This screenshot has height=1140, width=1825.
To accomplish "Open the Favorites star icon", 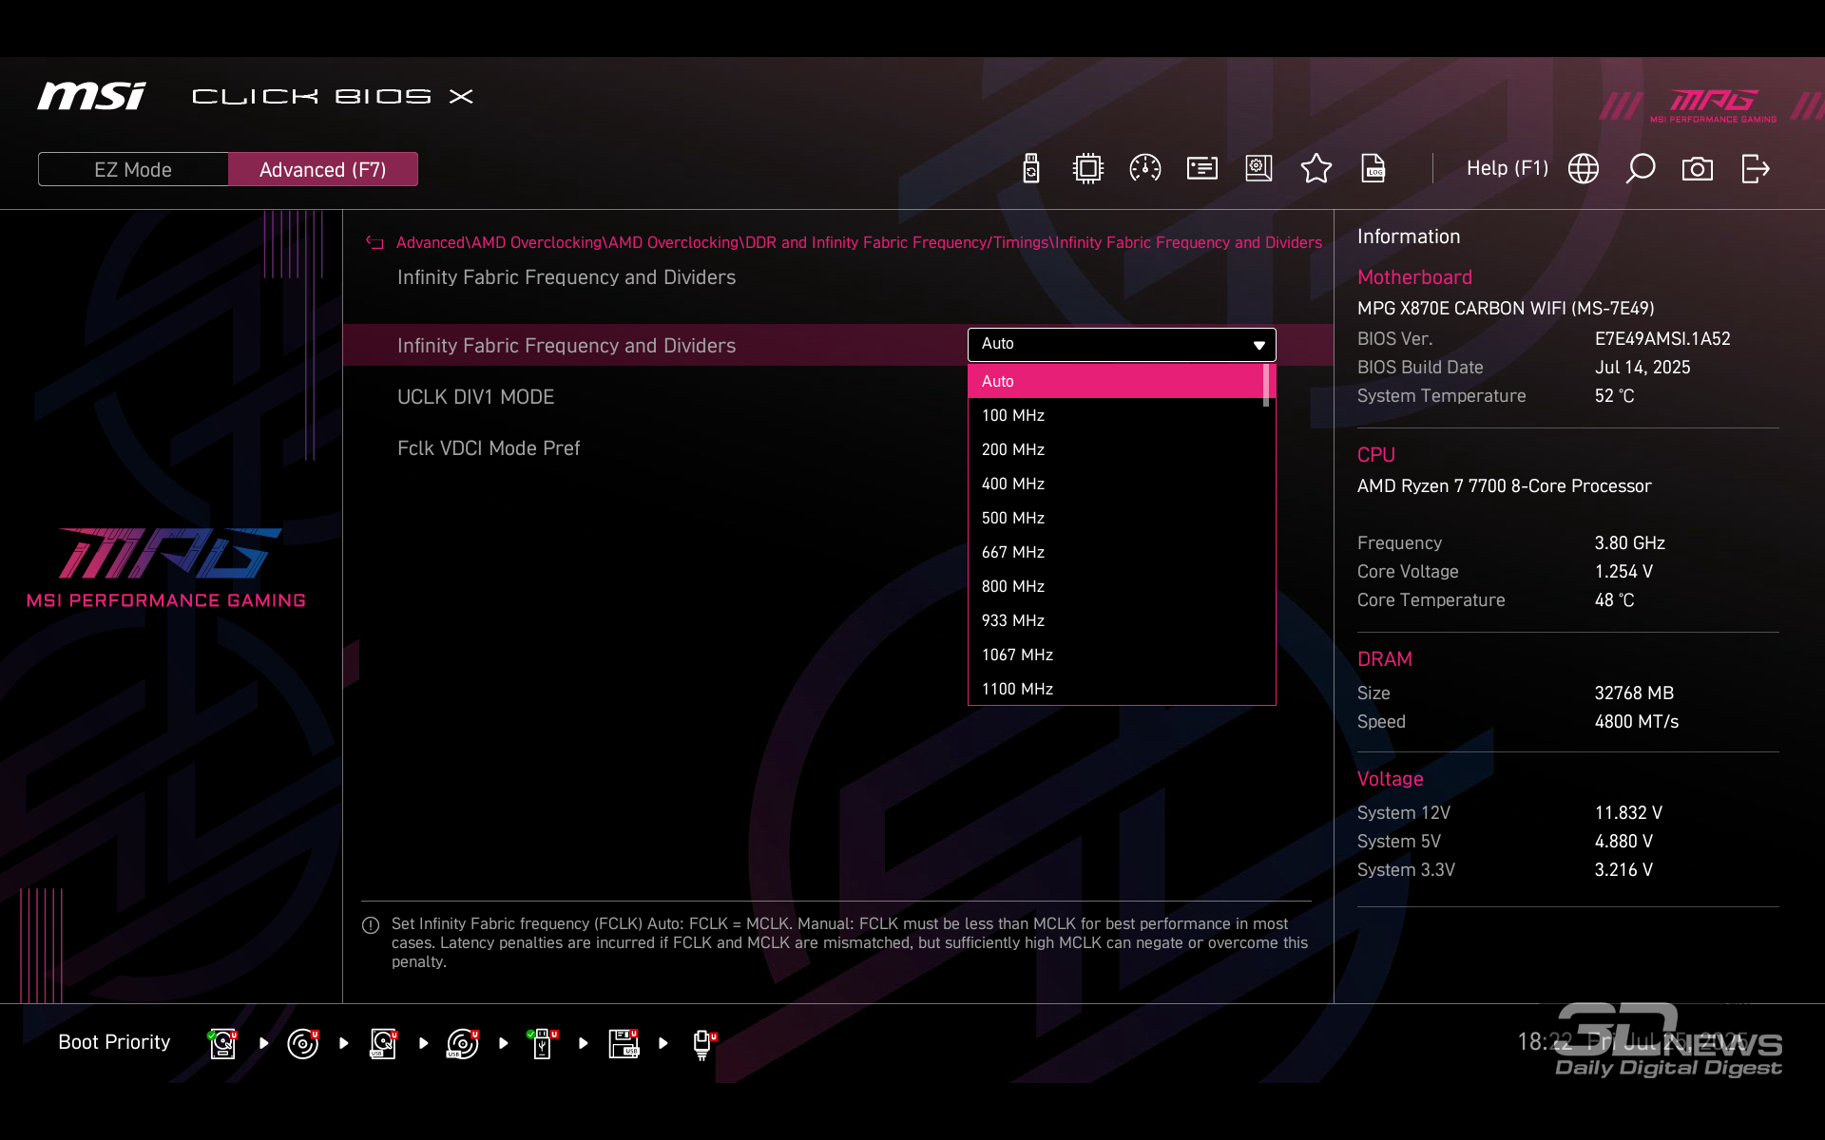I will point(1316,169).
